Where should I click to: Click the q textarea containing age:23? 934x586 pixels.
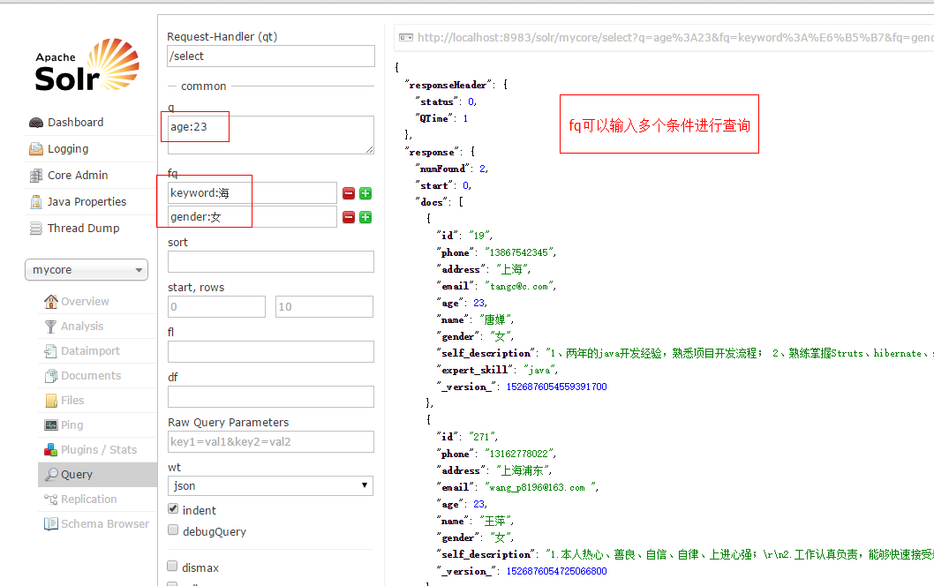(x=271, y=135)
